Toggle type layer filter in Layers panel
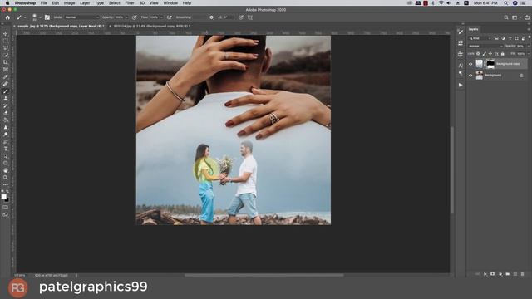This screenshot has width=532, height=299. click(x=510, y=38)
